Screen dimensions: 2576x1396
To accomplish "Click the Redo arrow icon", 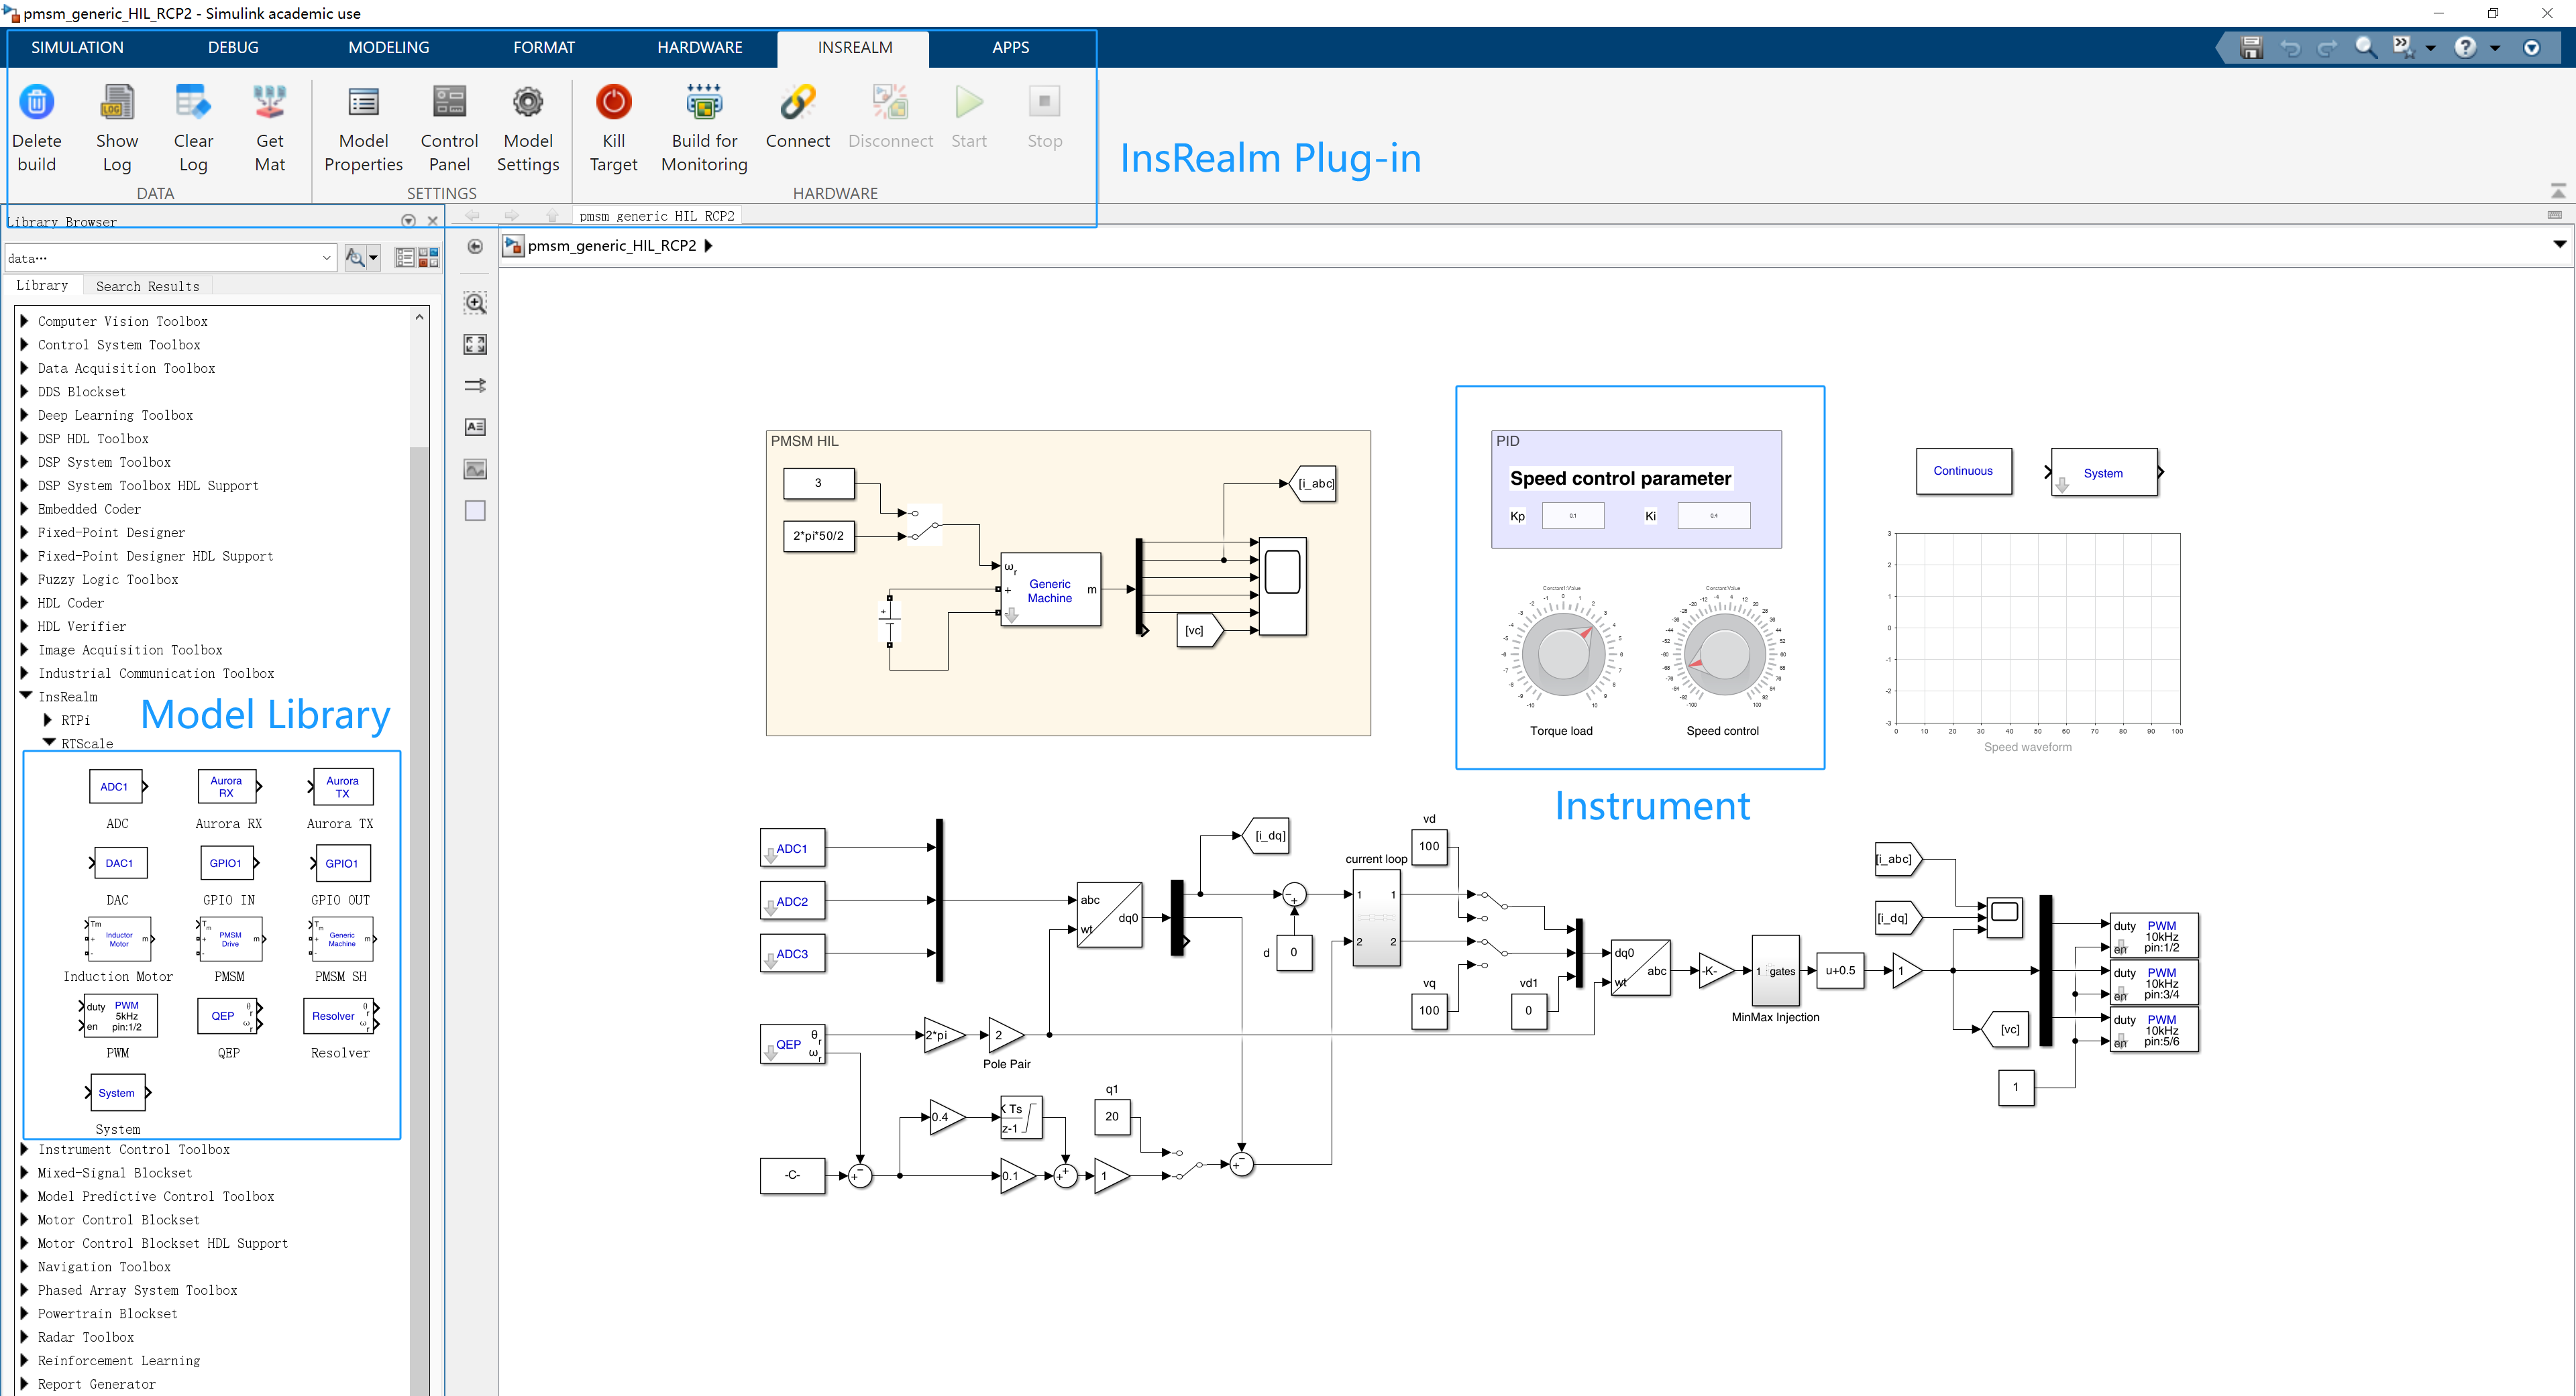I will pyautogui.click(x=2328, y=48).
